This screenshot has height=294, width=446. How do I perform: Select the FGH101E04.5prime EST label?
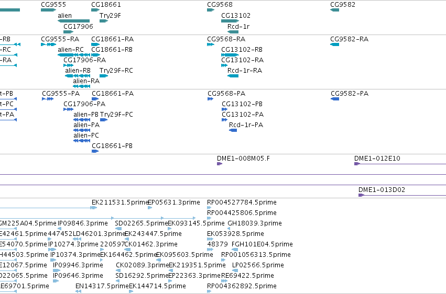pos(262,244)
